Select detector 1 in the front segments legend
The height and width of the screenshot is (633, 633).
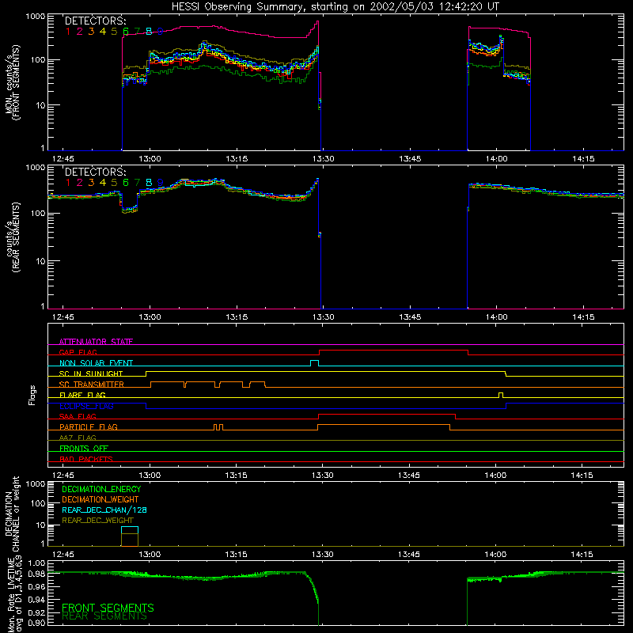[68, 32]
